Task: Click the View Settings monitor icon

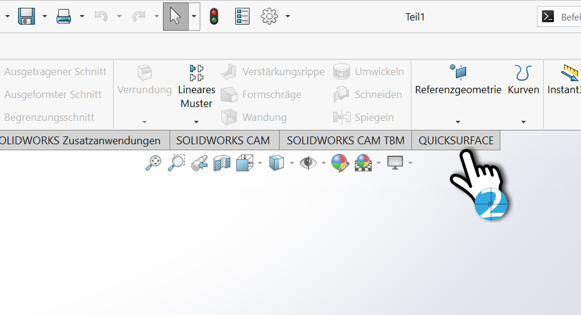Action: pyautogui.click(x=395, y=163)
